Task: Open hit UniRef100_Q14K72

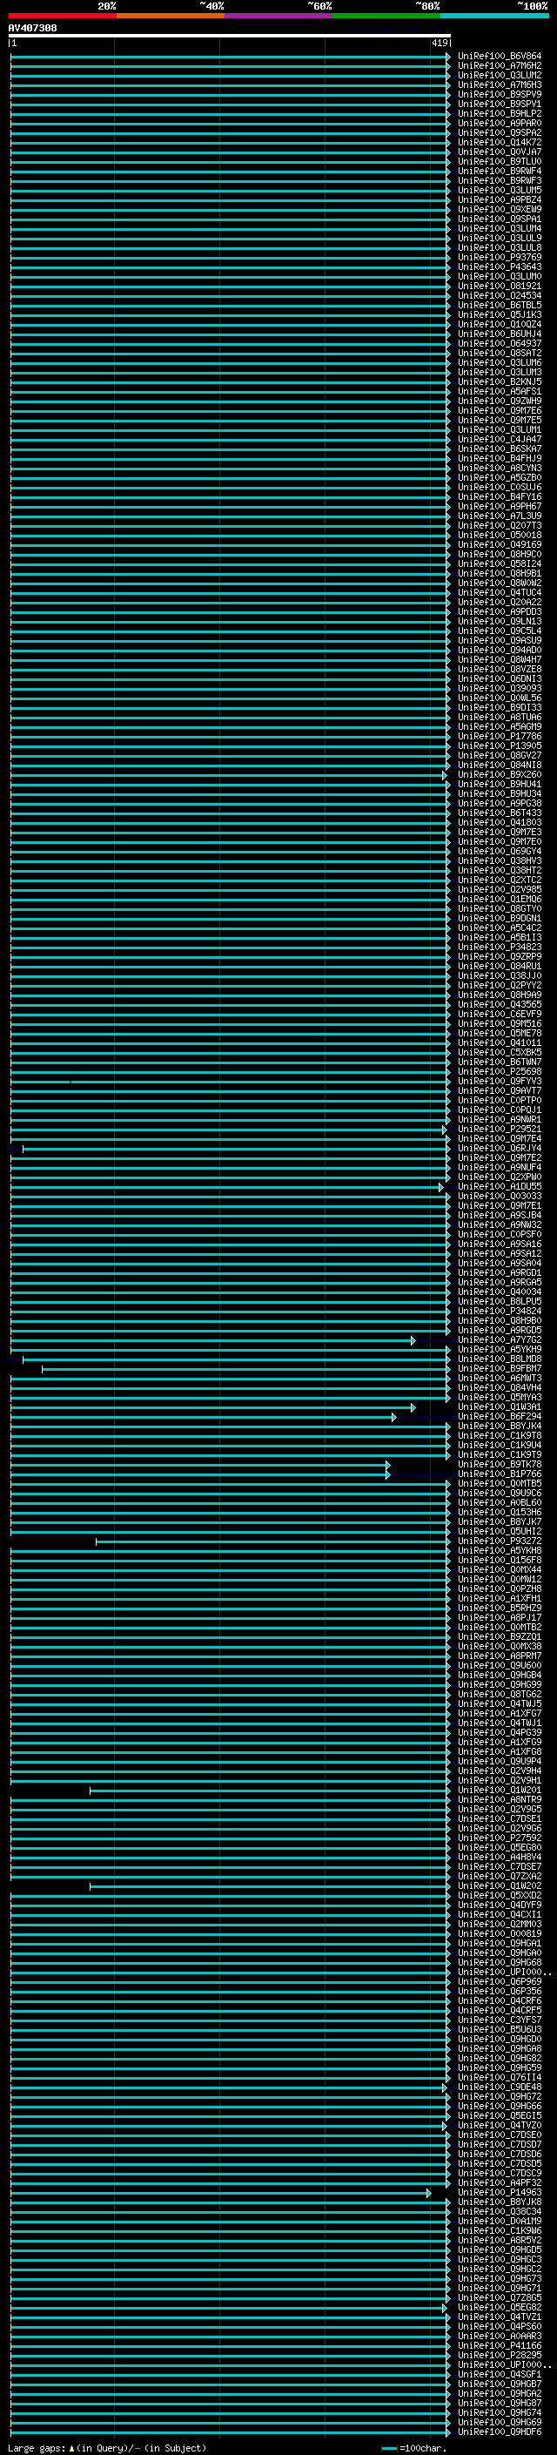Action: [499, 142]
